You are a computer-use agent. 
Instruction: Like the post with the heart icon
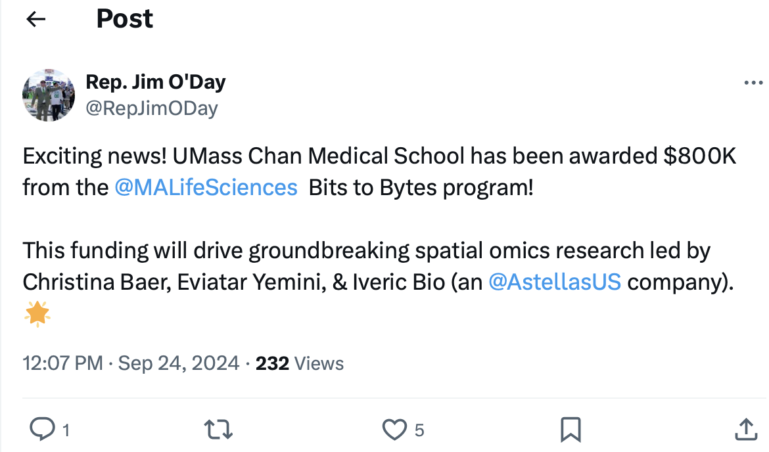394,430
